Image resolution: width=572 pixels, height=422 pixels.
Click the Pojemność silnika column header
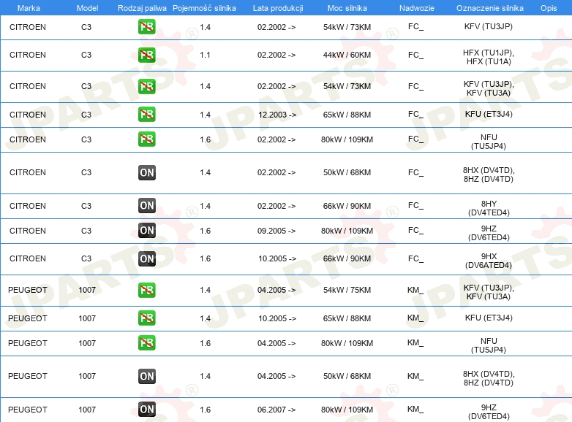pyautogui.click(x=204, y=8)
